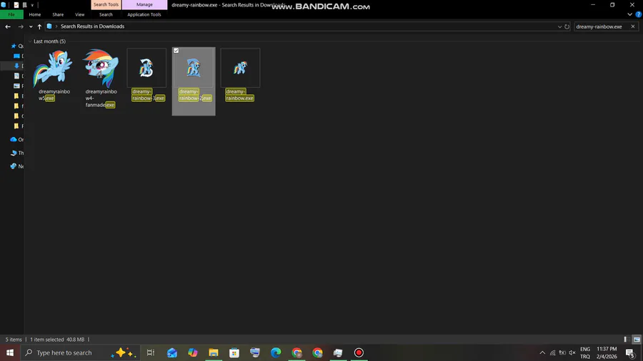This screenshot has width=643, height=361.
Task: Launch Microsoft Edge from taskbar
Action: coord(276,353)
